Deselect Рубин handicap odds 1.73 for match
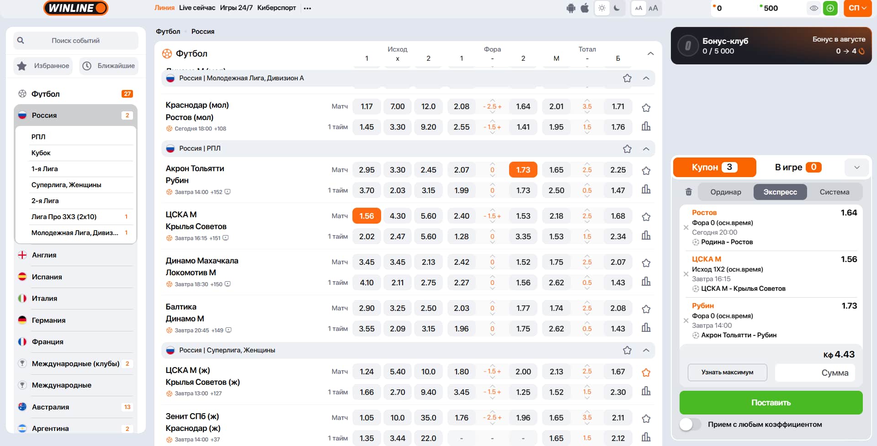The width and height of the screenshot is (877, 446). pyautogui.click(x=523, y=170)
